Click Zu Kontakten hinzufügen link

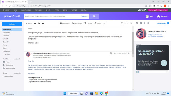pos(155,36)
